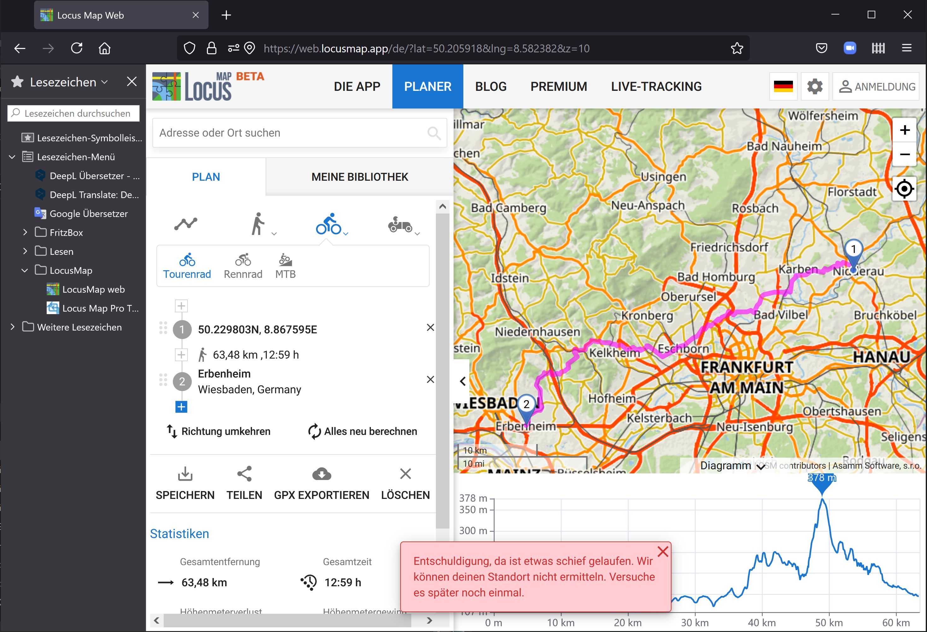927x632 pixels.
Task: Click the locate-me GPS target button
Action: [x=904, y=189]
